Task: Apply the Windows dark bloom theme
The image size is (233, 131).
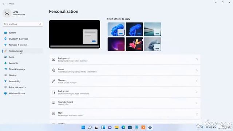Action: click(134, 29)
